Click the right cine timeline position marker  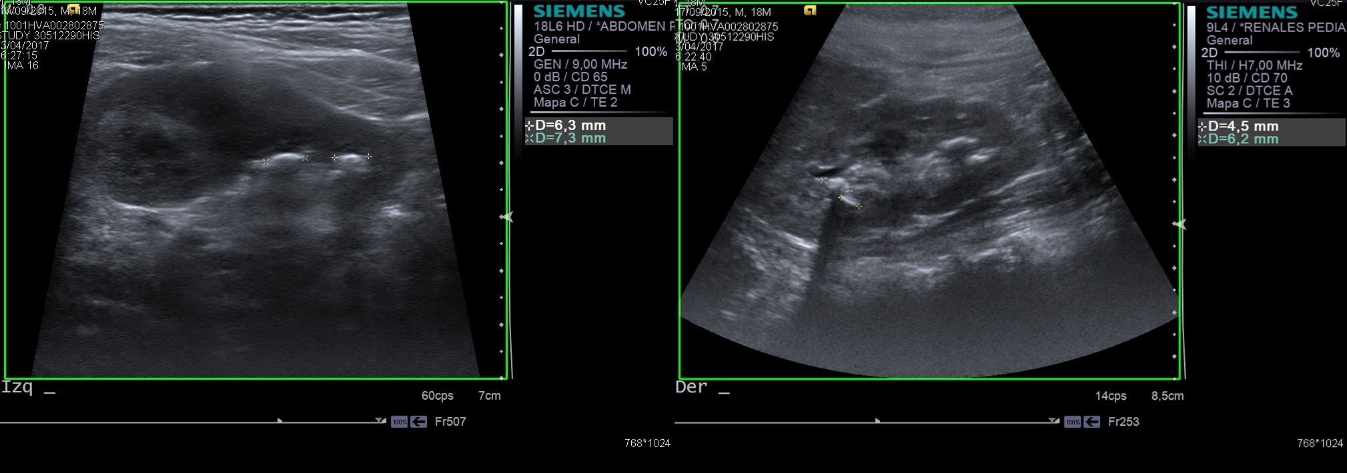point(877,421)
